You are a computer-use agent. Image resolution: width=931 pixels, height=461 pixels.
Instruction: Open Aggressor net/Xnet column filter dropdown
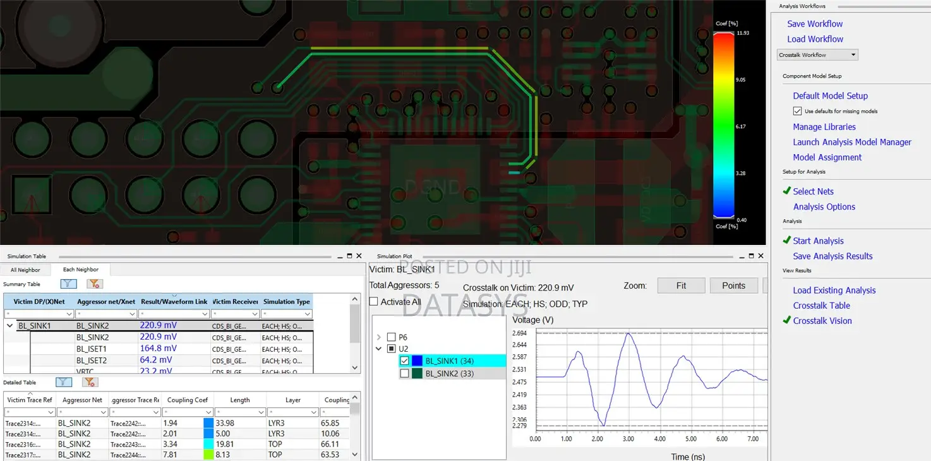coord(133,314)
